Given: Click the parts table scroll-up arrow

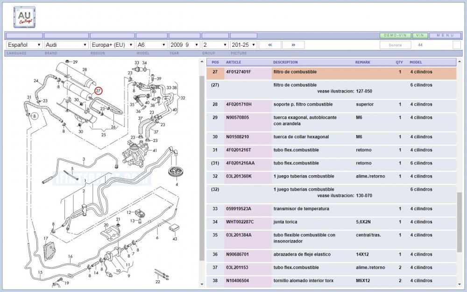Looking at the screenshot, I should [x=459, y=61].
